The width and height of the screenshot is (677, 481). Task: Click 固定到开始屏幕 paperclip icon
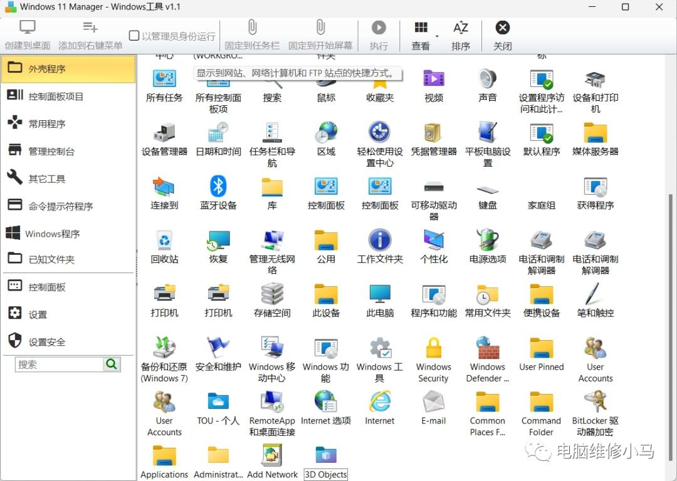[320, 28]
